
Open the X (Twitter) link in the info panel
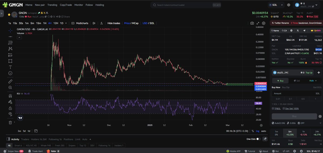tap(298, 30)
